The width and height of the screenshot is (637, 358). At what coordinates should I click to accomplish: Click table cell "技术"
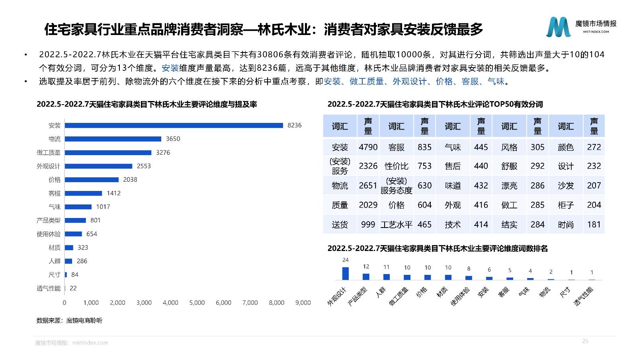click(453, 224)
